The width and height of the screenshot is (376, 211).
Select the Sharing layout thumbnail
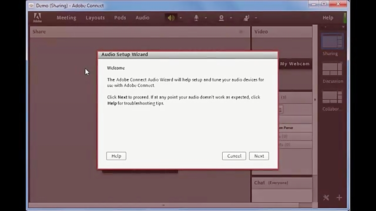click(333, 41)
